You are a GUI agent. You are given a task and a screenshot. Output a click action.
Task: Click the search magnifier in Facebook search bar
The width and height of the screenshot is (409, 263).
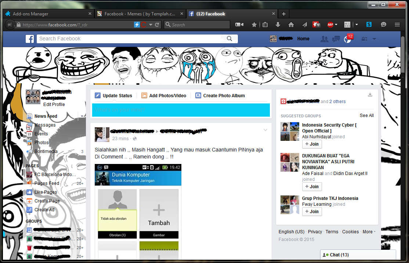(229, 39)
